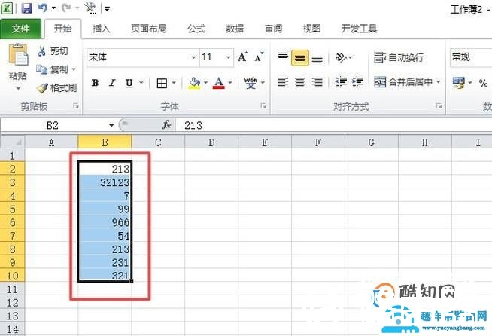
Task: Click the Decrease Font Size icon
Action: tap(259, 57)
